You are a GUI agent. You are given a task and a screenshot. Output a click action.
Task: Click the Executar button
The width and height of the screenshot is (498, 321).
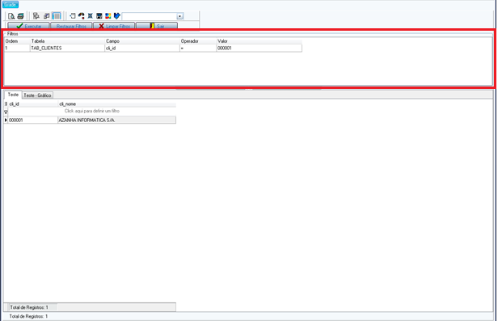[x=28, y=26]
